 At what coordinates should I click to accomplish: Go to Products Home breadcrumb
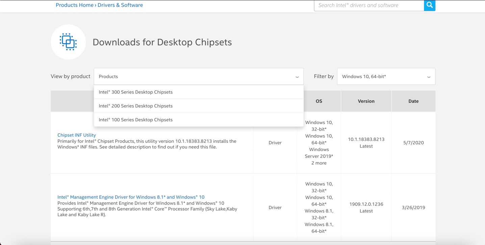(x=74, y=5)
